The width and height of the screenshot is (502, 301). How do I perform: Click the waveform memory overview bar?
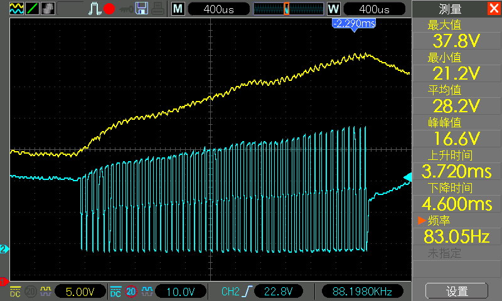point(289,9)
